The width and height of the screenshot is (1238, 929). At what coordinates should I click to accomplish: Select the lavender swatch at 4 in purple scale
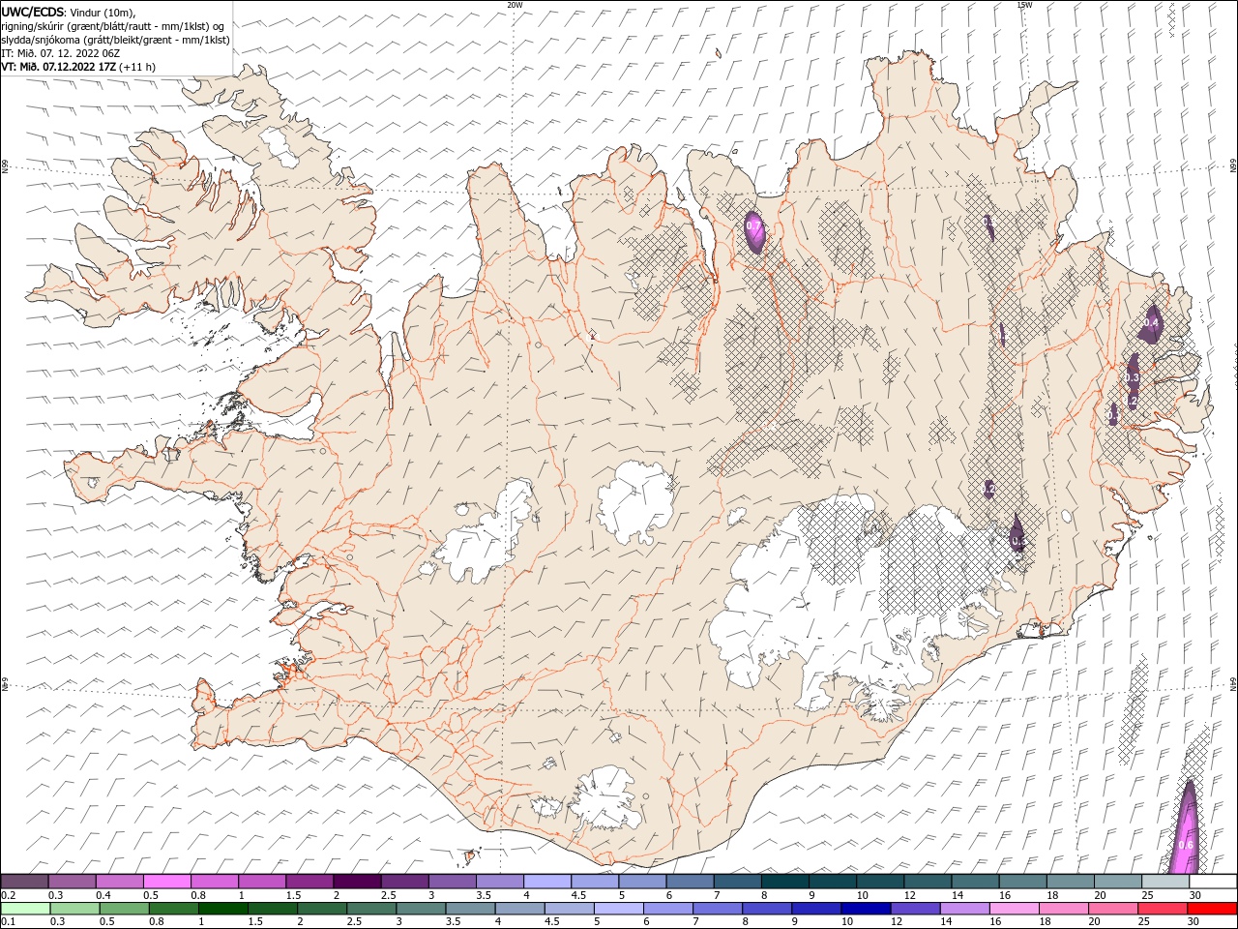(x=547, y=882)
